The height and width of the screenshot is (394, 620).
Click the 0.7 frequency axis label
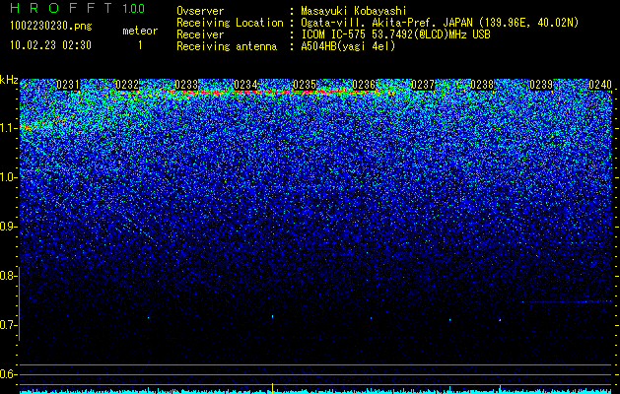click(7, 325)
